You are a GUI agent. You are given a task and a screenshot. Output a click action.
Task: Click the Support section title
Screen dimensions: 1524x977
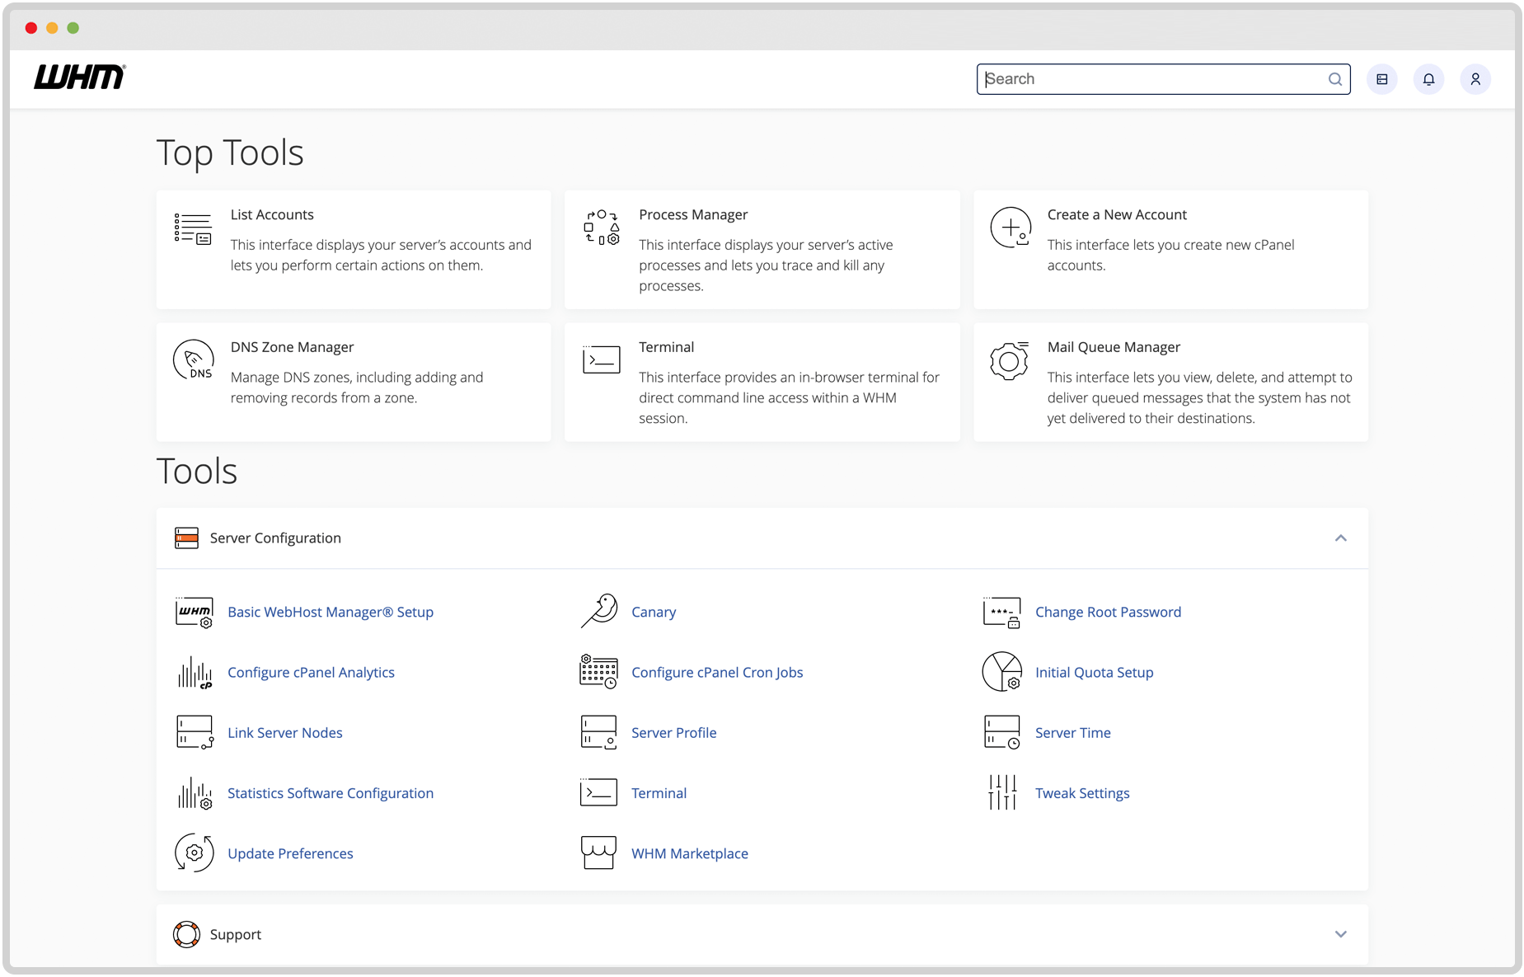(x=236, y=934)
